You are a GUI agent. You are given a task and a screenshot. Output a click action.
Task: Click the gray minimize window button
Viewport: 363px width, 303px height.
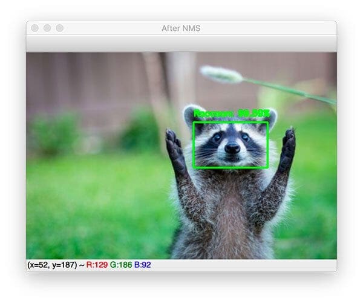tap(47, 28)
